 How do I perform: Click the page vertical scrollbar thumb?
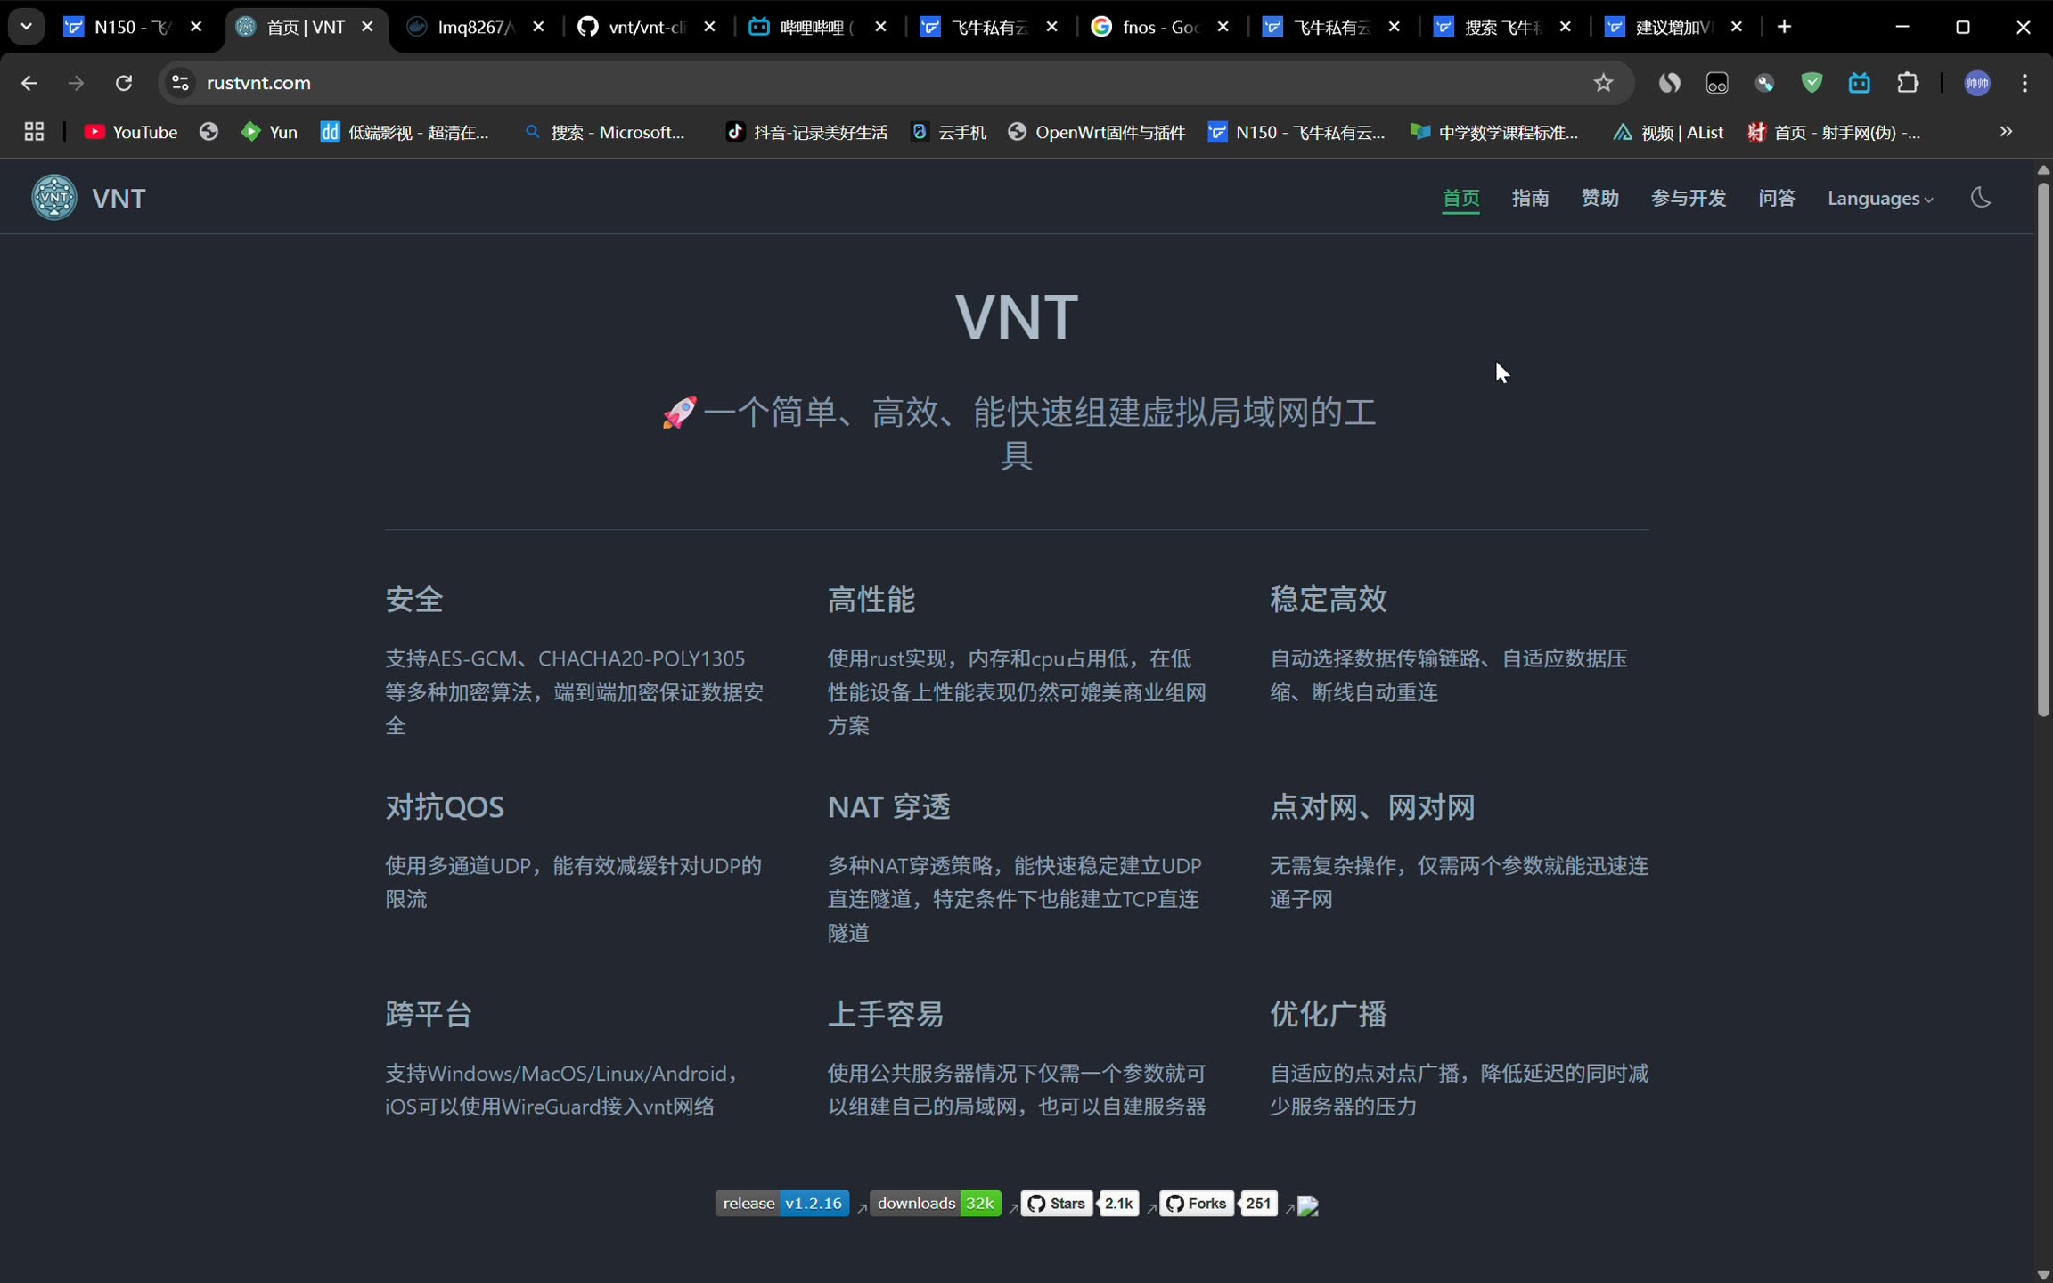coord(2043,447)
